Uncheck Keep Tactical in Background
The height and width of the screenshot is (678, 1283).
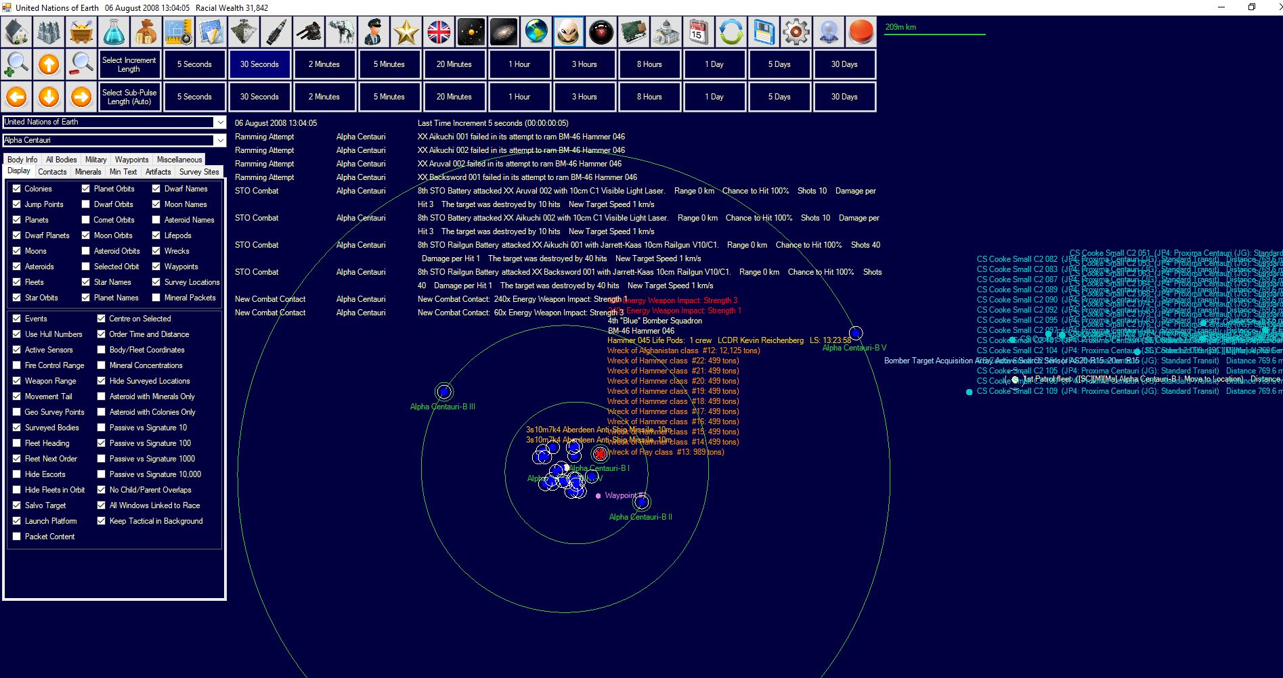[102, 521]
